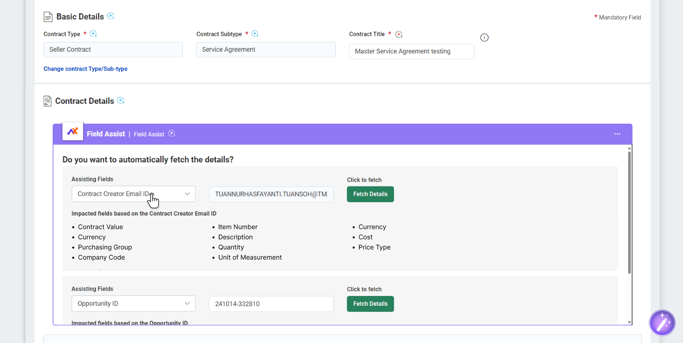
Task: Click the Field Assist logo icon
Action: pyautogui.click(x=73, y=131)
